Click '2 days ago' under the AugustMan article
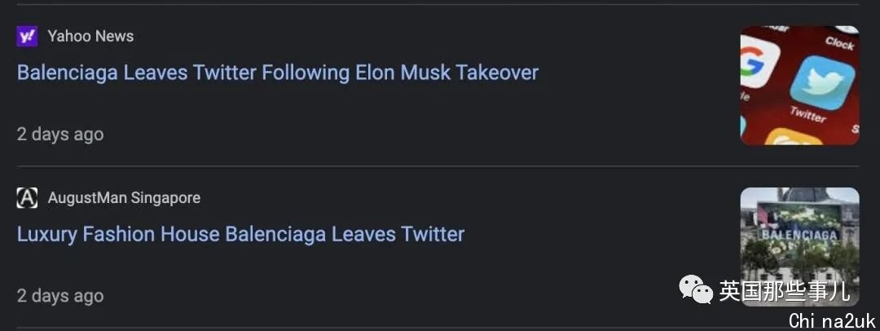880x331 pixels. click(60, 296)
